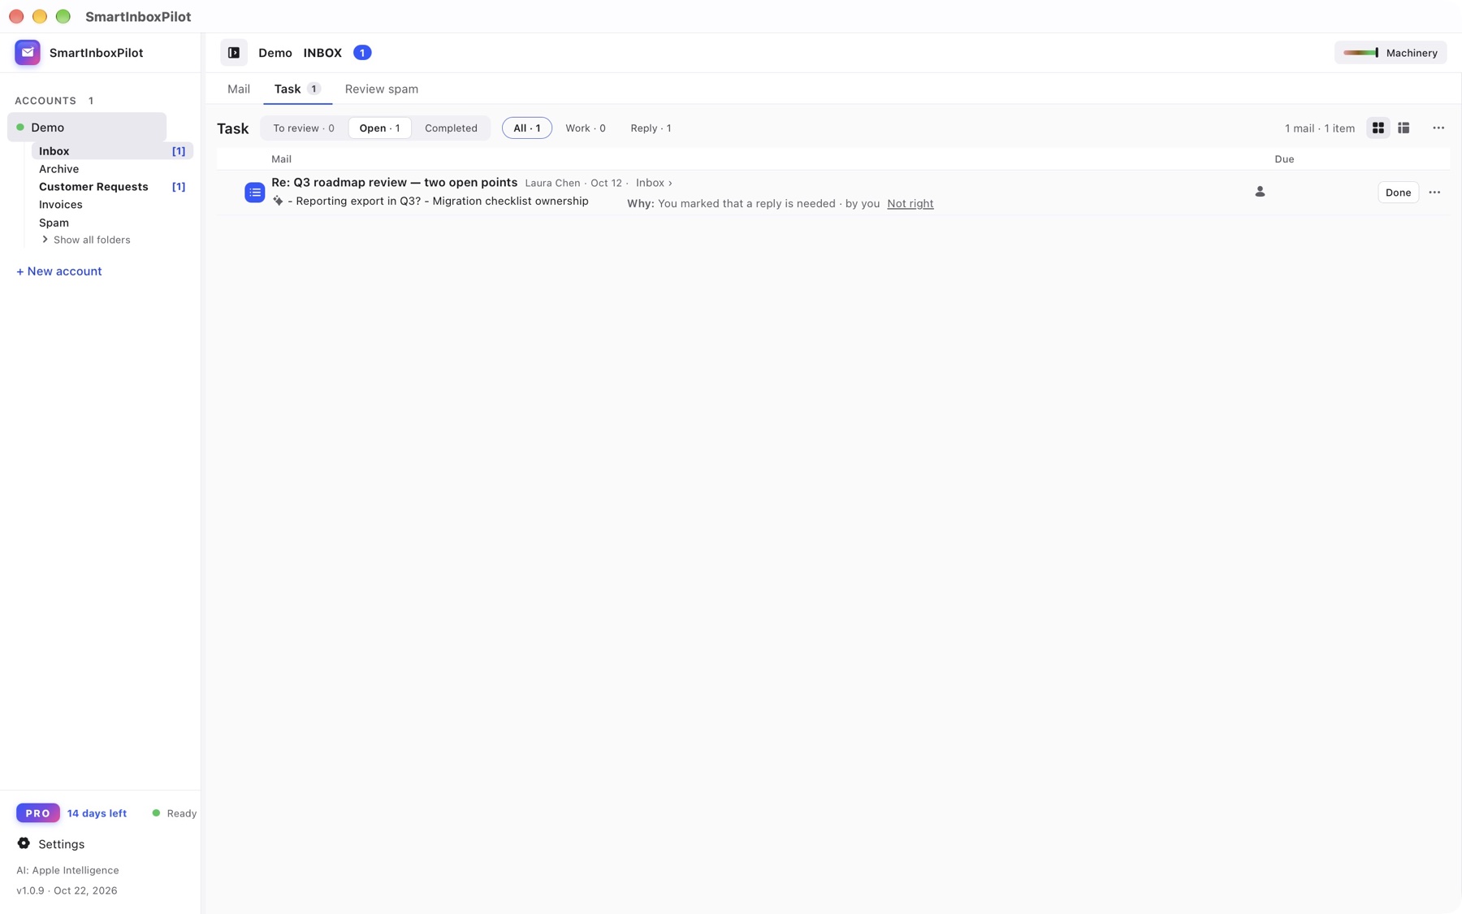Viewport: 1462px width, 914px height.
Task: Click the 1 mail · 1 item counter
Action: tap(1320, 128)
